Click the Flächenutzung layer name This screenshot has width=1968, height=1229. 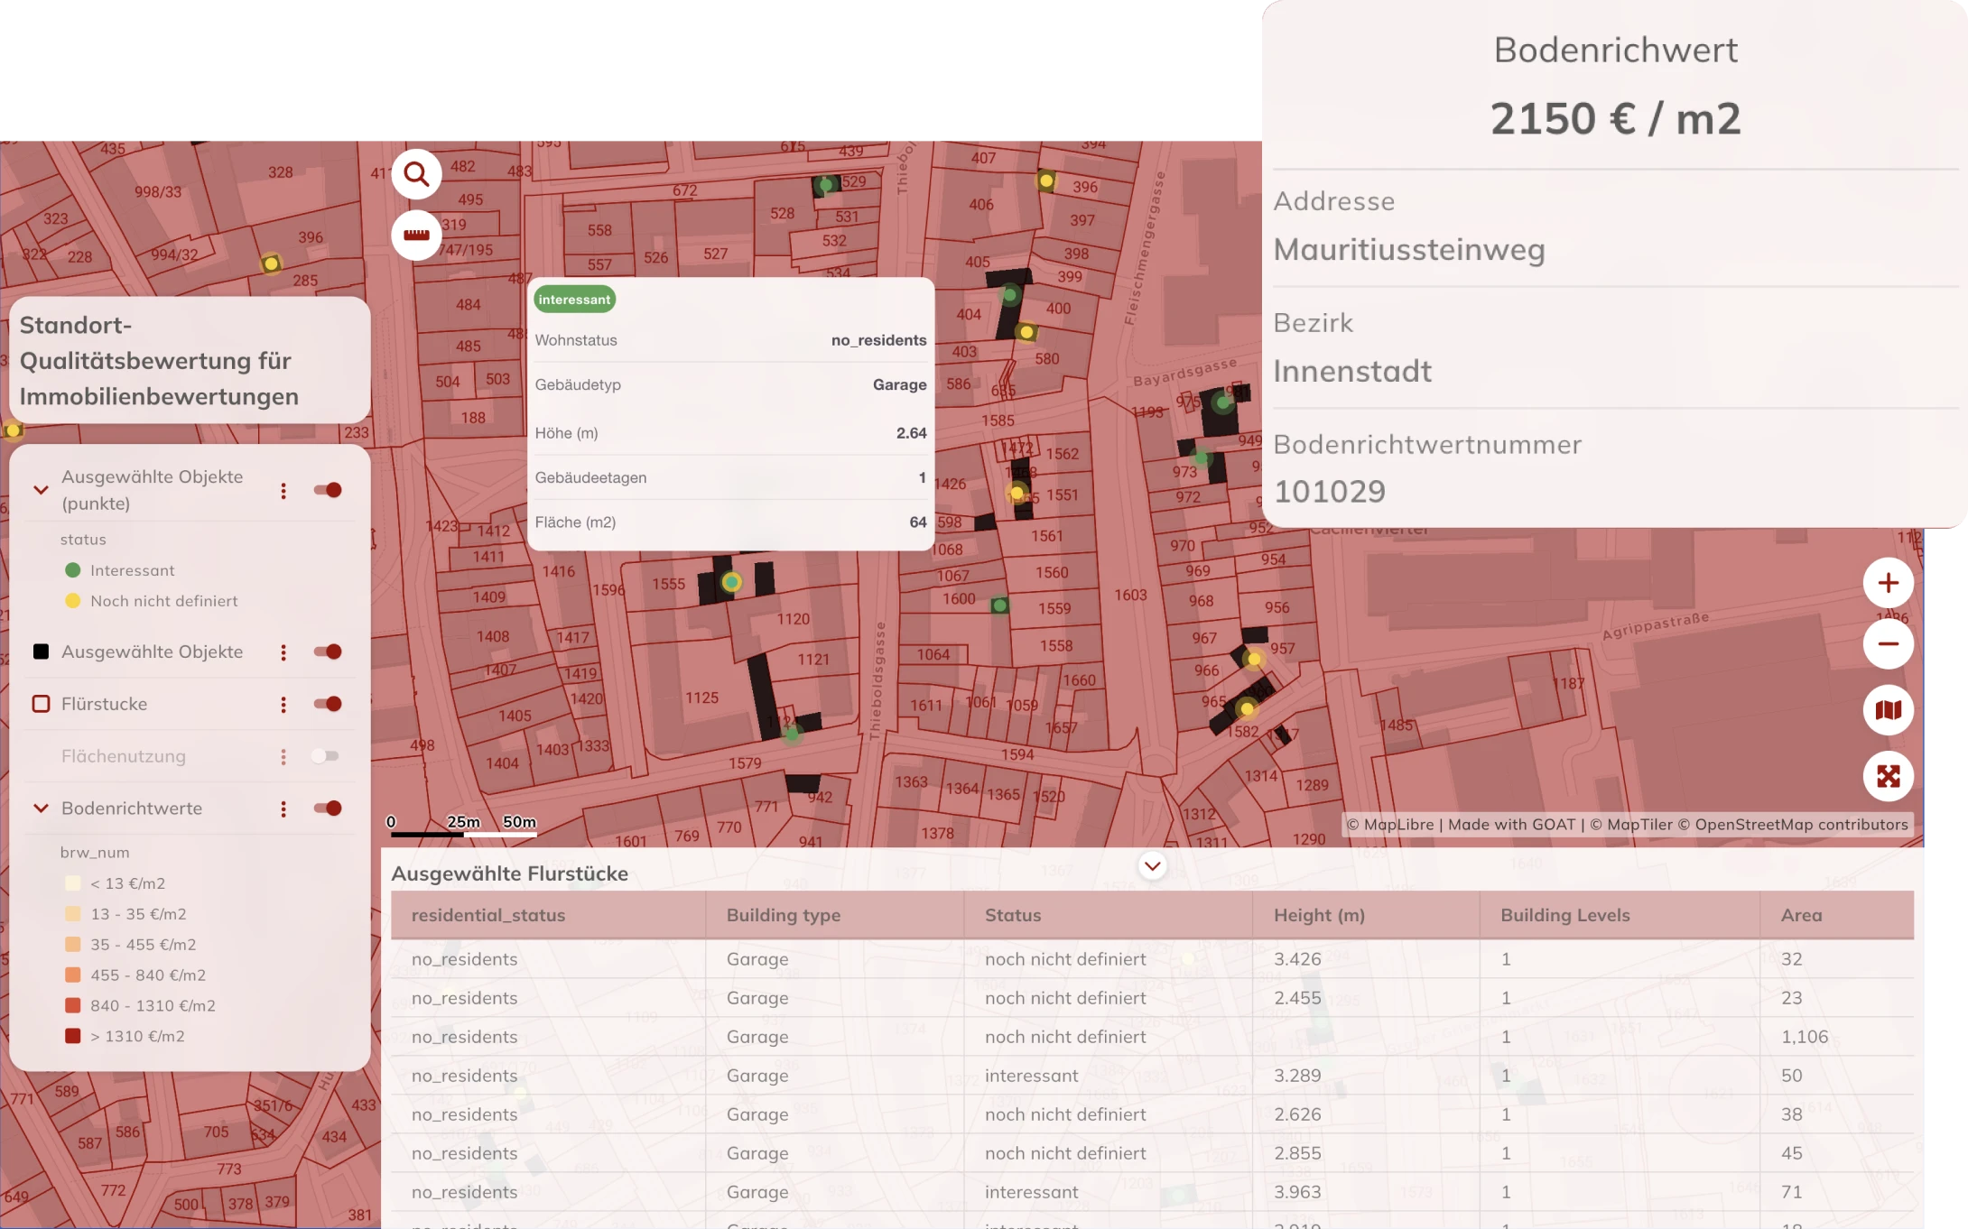[x=124, y=756]
